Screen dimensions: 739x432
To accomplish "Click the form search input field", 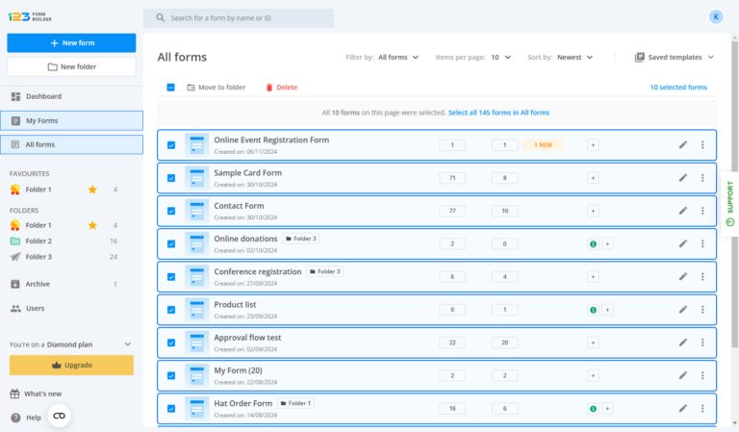I will point(239,18).
